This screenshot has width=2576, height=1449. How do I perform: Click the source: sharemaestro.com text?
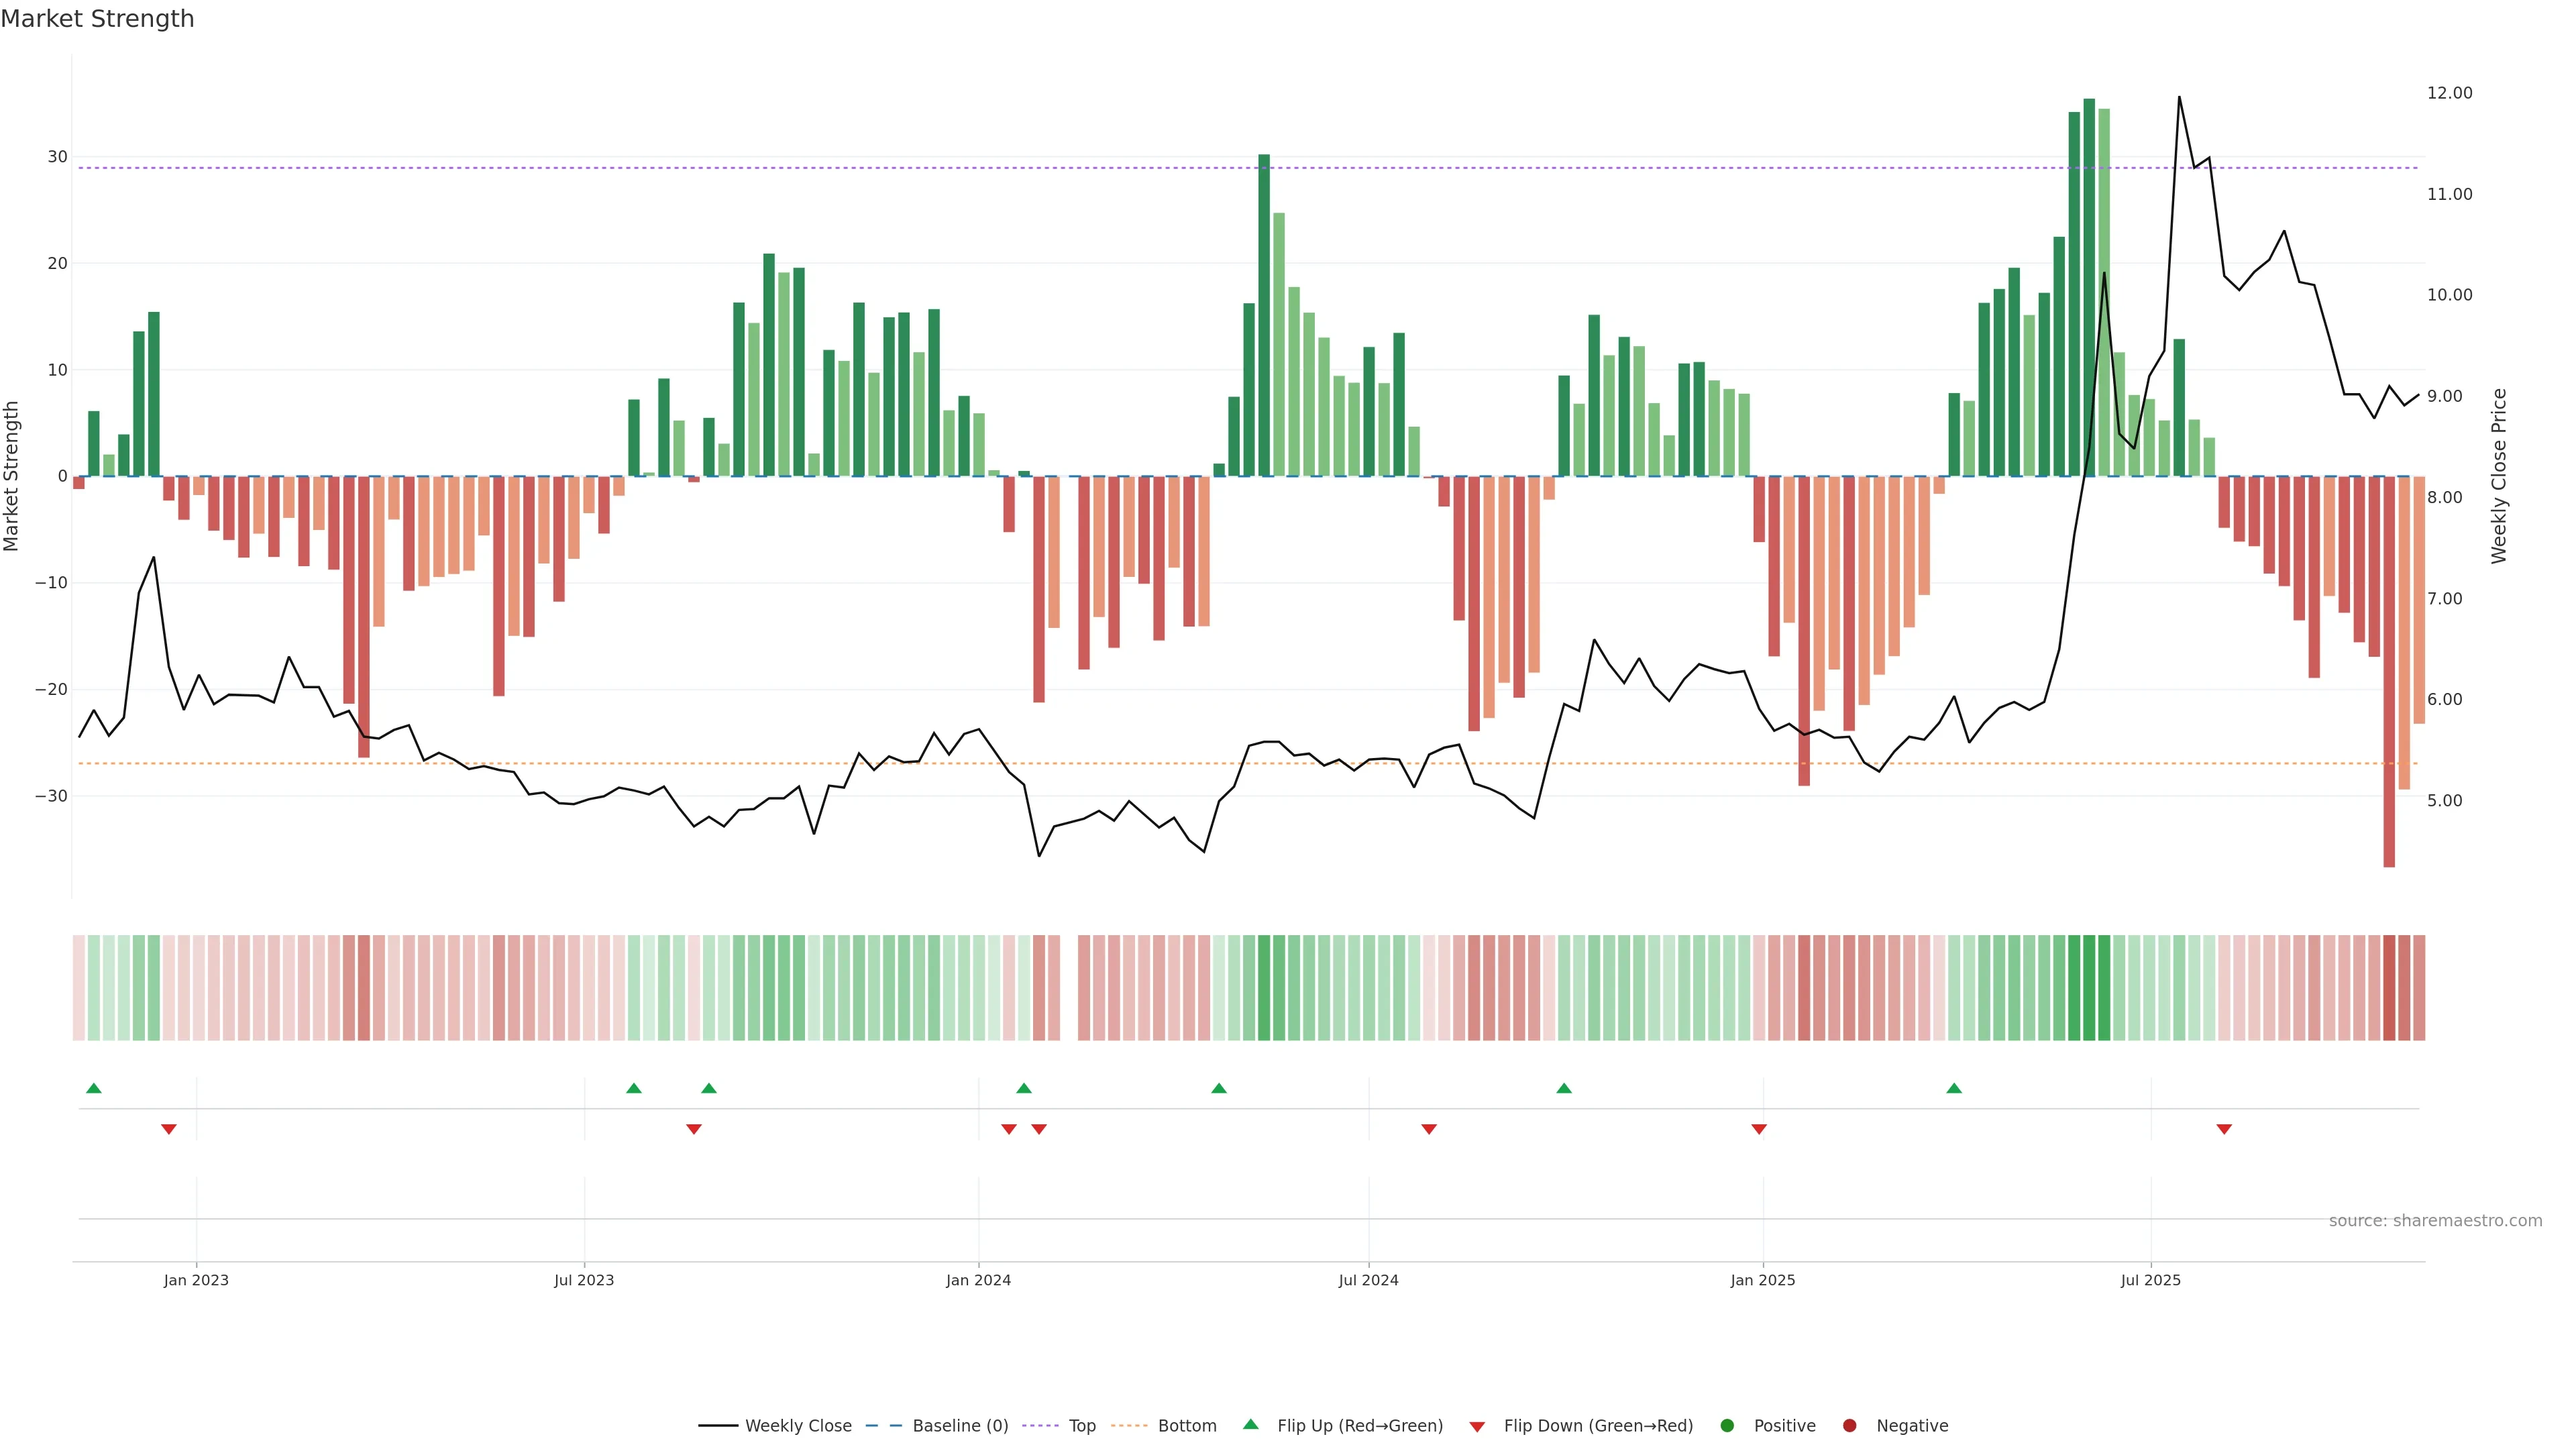click(2435, 1221)
